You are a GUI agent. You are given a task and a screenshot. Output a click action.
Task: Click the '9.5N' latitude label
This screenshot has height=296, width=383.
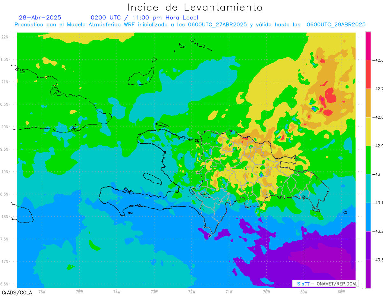4,149
